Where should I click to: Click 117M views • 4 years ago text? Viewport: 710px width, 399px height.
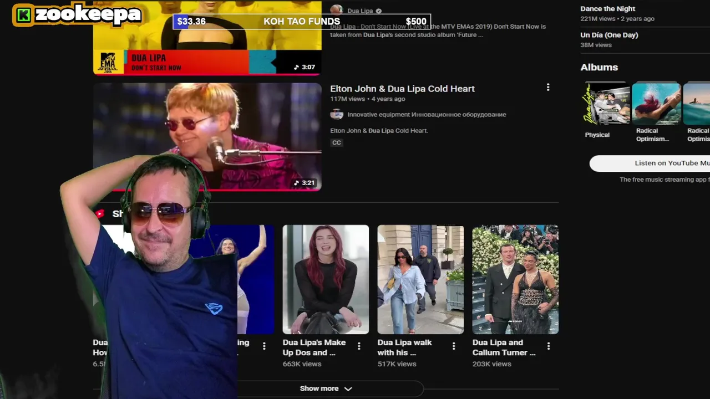click(367, 99)
